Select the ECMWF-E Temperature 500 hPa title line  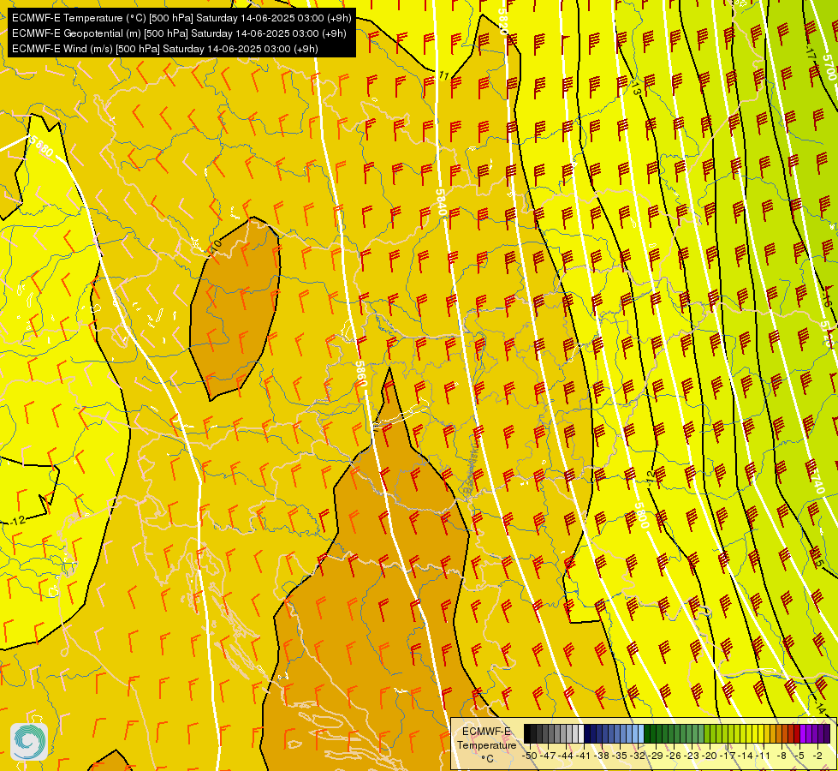click(181, 18)
